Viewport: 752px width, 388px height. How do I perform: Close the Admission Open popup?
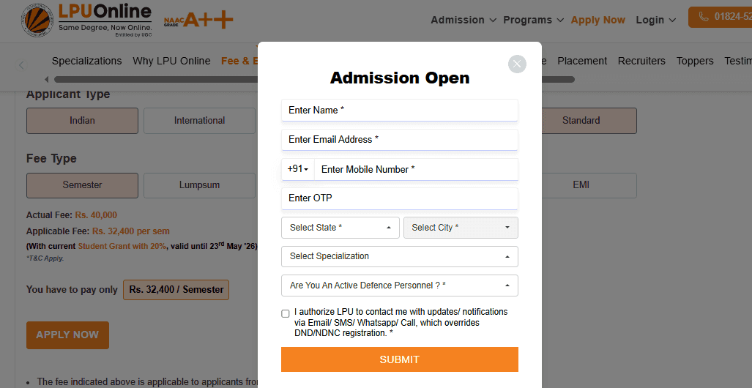click(517, 64)
